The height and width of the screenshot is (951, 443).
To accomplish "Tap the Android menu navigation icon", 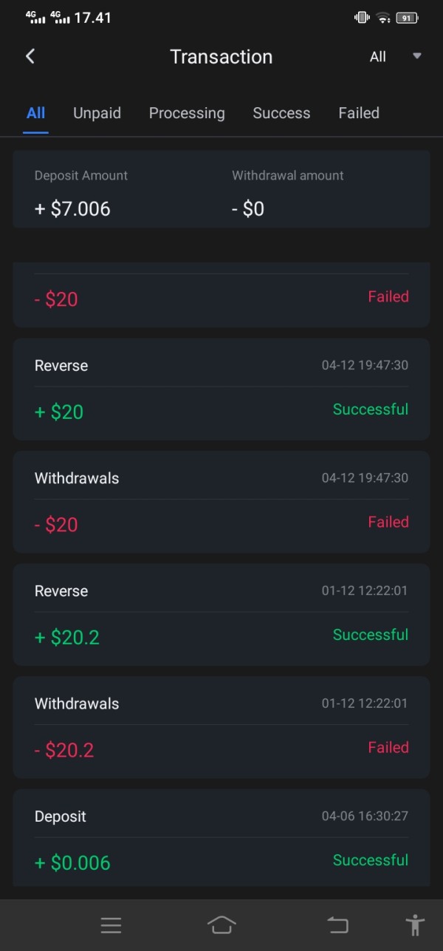I will 111,924.
